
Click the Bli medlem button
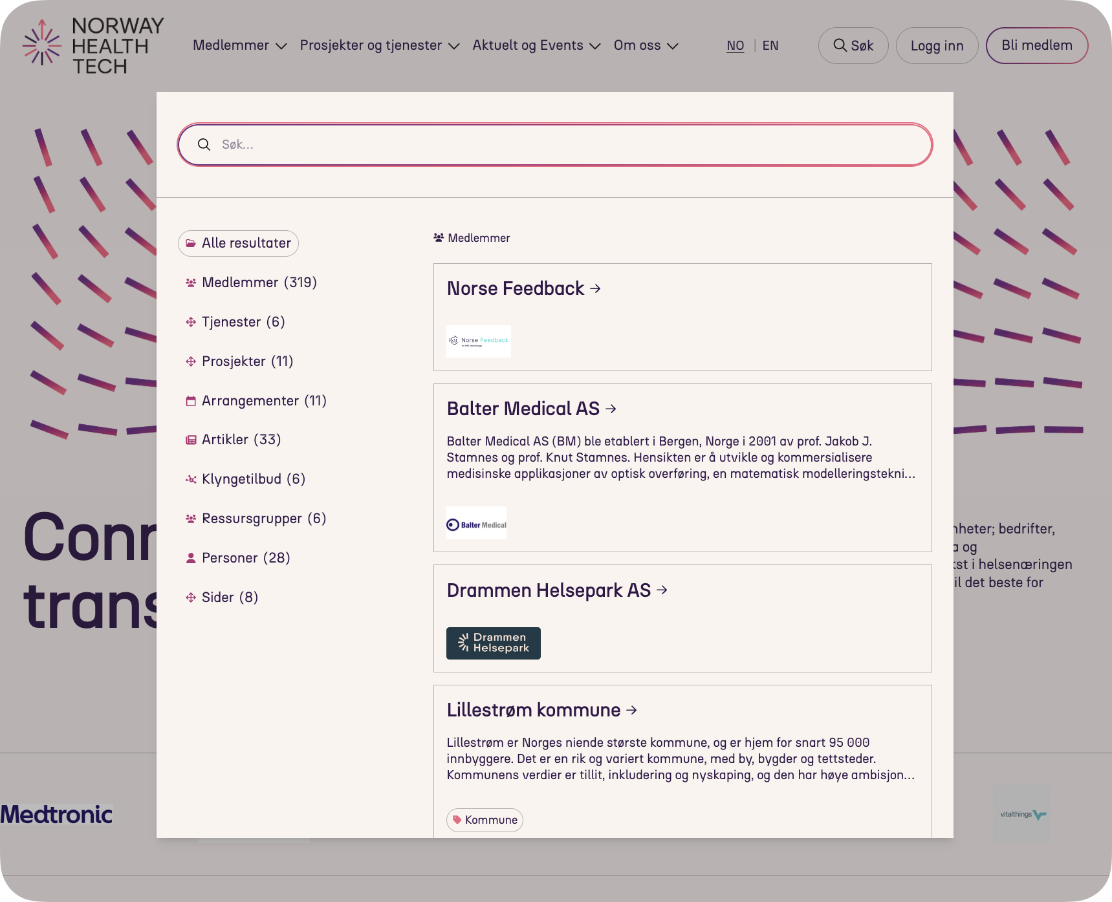(x=1037, y=45)
